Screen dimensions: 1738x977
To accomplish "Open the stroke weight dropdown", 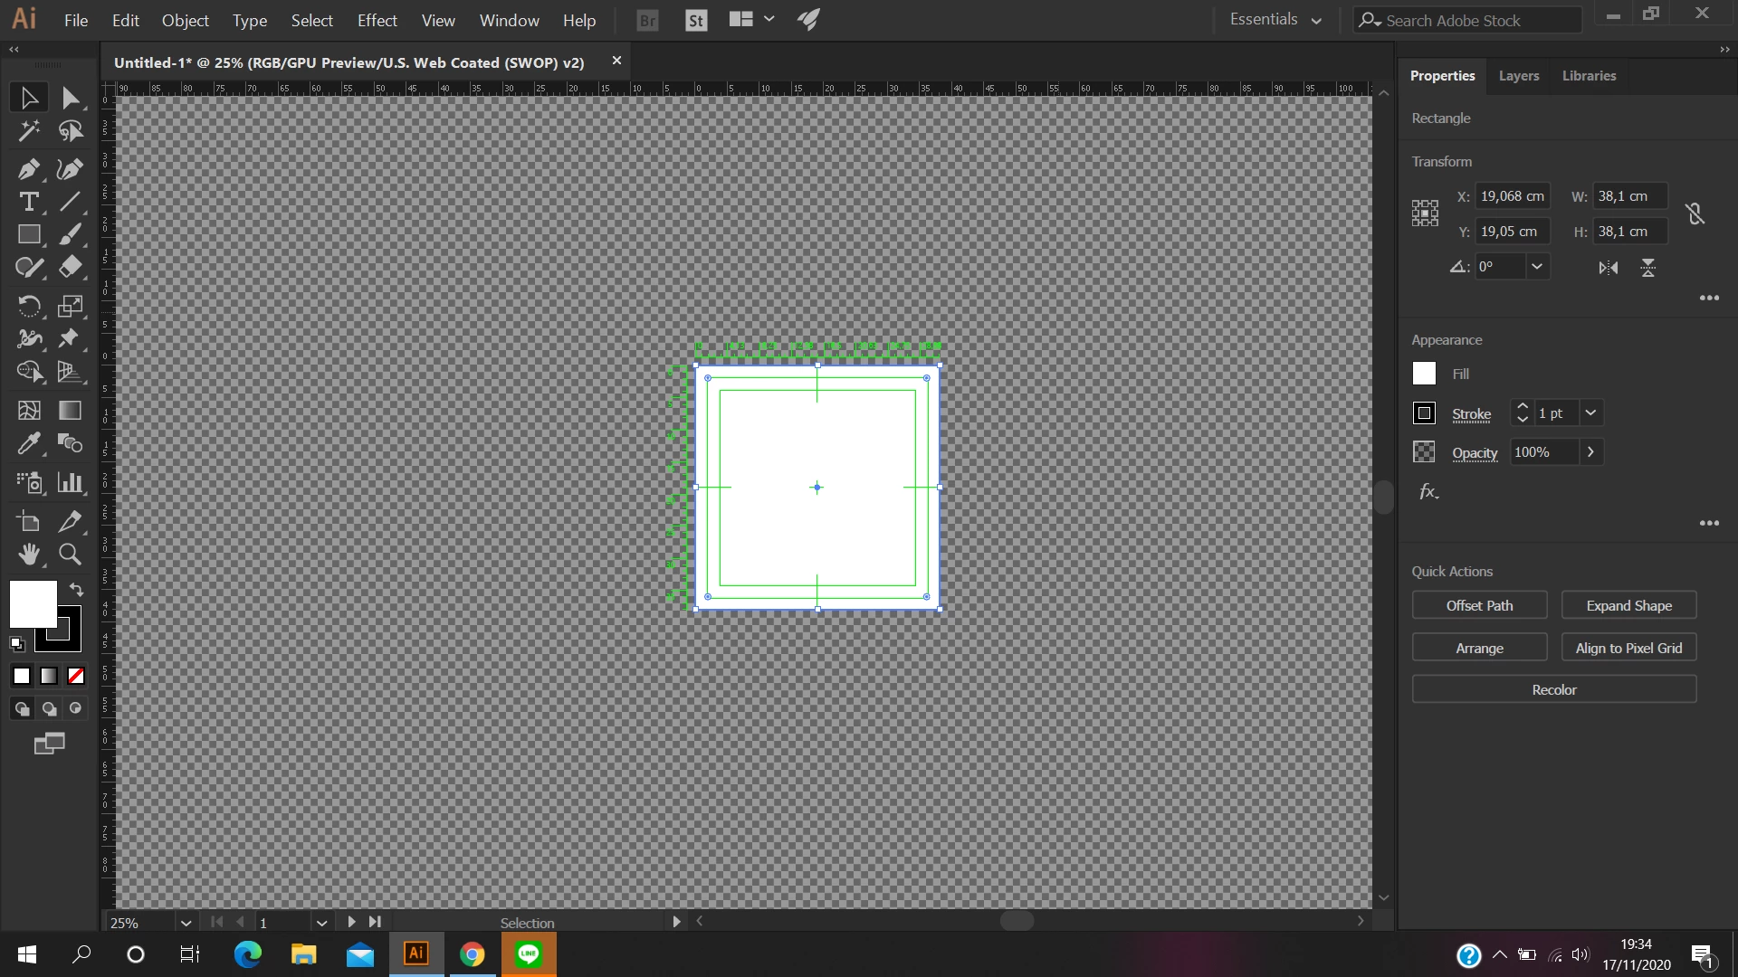I will point(1590,413).
